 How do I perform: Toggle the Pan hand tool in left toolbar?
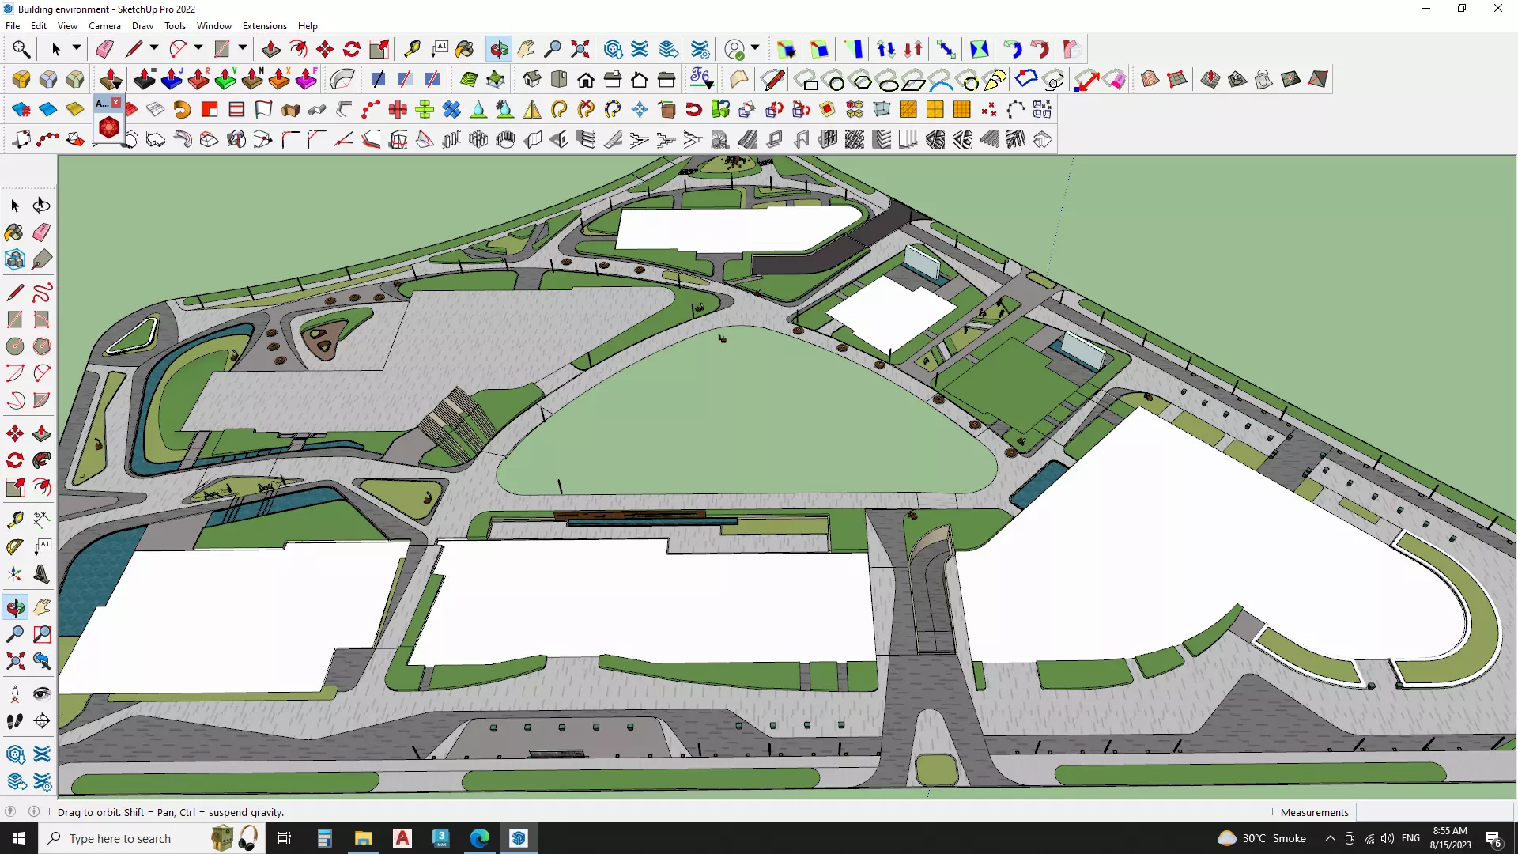42,607
